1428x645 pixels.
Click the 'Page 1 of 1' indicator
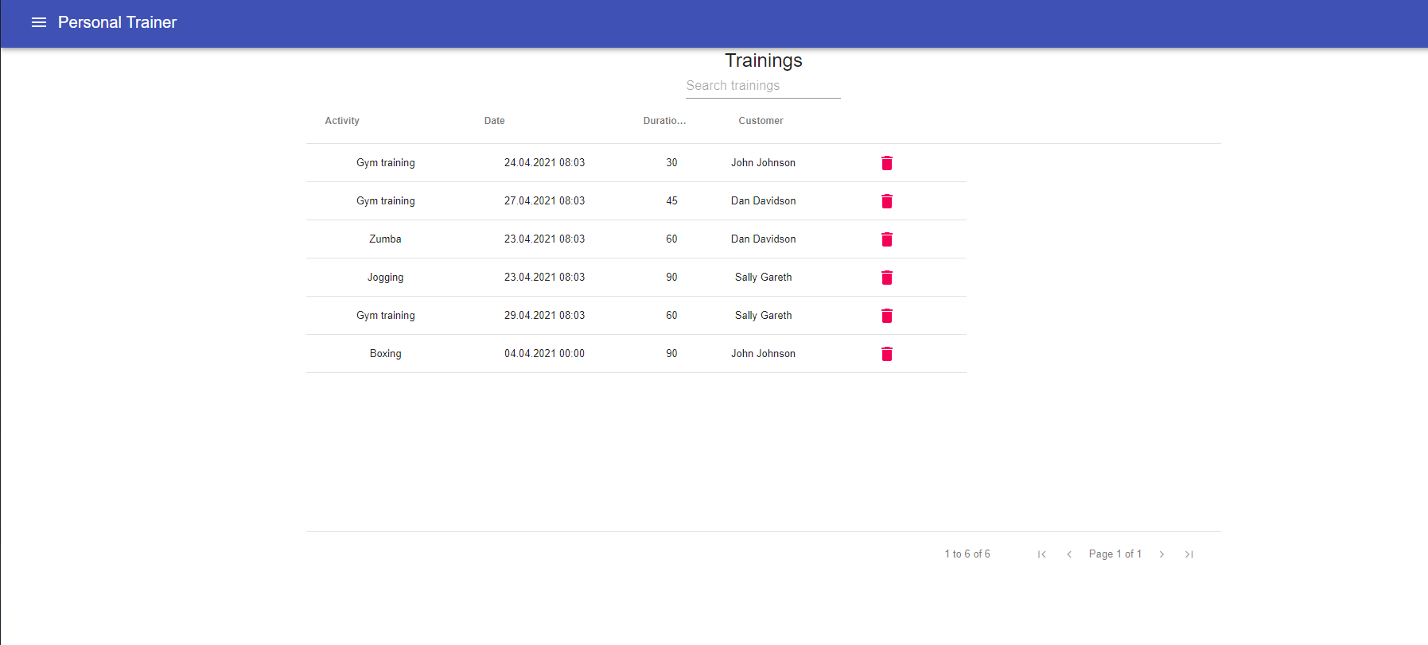pos(1115,554)
